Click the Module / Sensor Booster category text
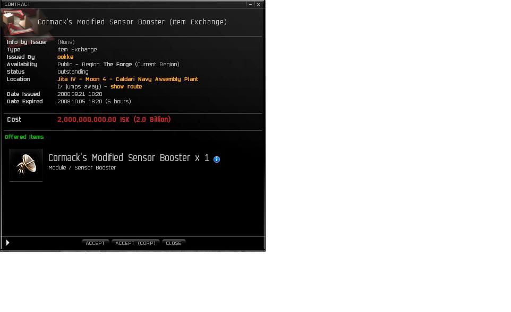 coord(82,168)
